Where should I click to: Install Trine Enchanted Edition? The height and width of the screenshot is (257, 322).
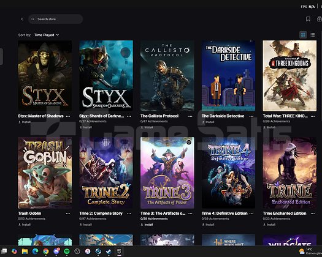click(x=269, y=225)
